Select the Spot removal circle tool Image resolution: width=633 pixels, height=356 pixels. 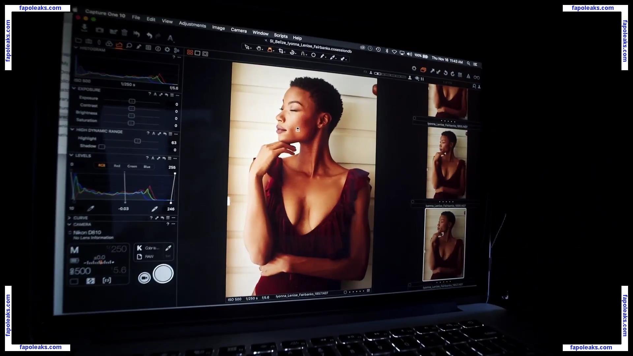coord(314,55)
